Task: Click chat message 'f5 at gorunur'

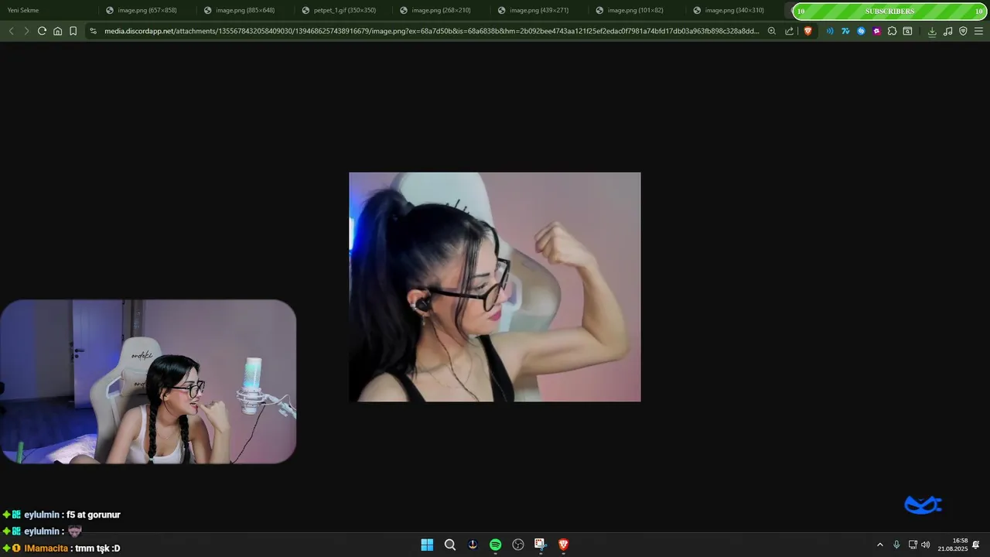Action: (94, 514)
